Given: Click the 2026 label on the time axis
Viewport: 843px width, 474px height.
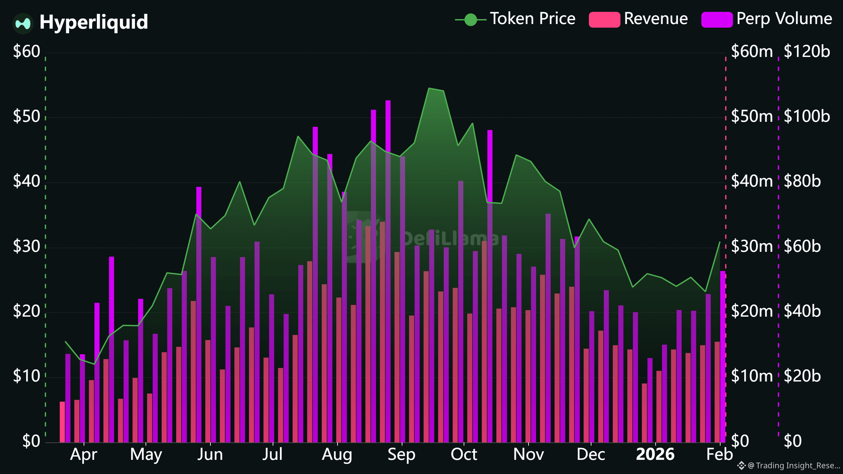Looking at the screenshot, I should pos(655,455).
